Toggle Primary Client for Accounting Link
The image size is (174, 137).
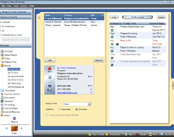point(47,115)
